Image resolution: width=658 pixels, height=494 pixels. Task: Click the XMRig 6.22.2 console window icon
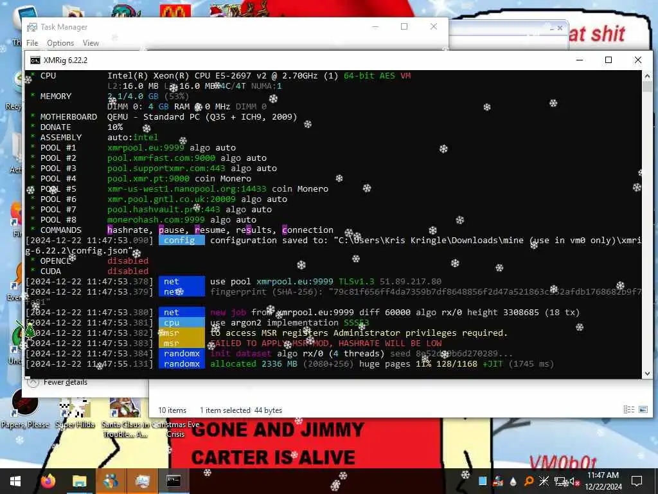[35, 60]
